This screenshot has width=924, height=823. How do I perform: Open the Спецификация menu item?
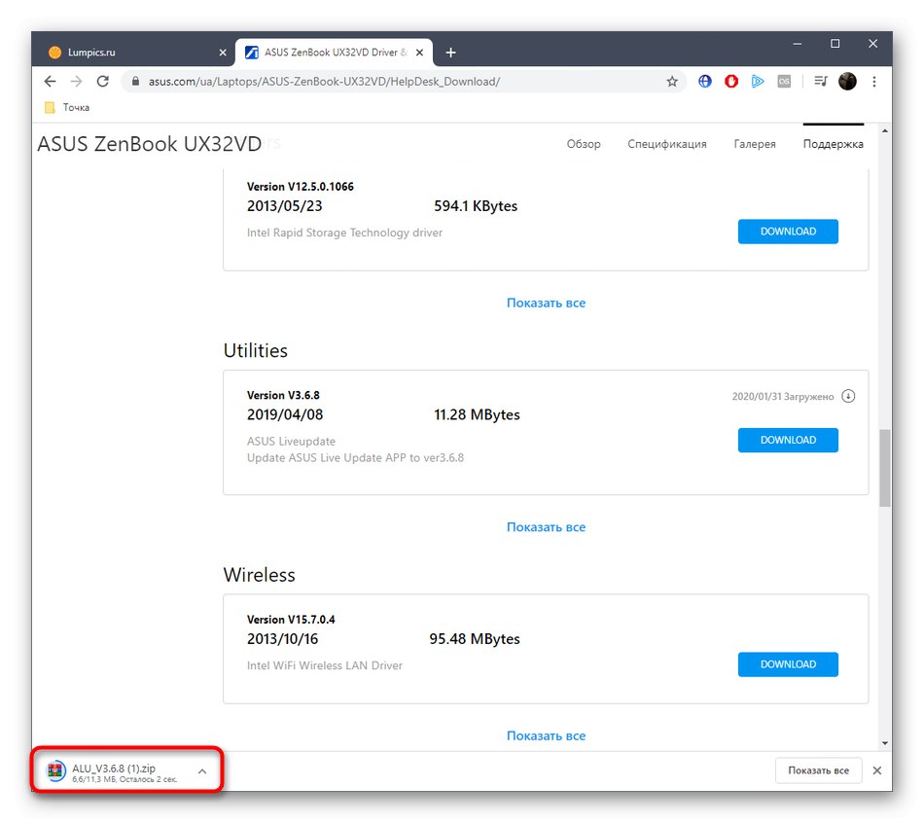[667, 143]
